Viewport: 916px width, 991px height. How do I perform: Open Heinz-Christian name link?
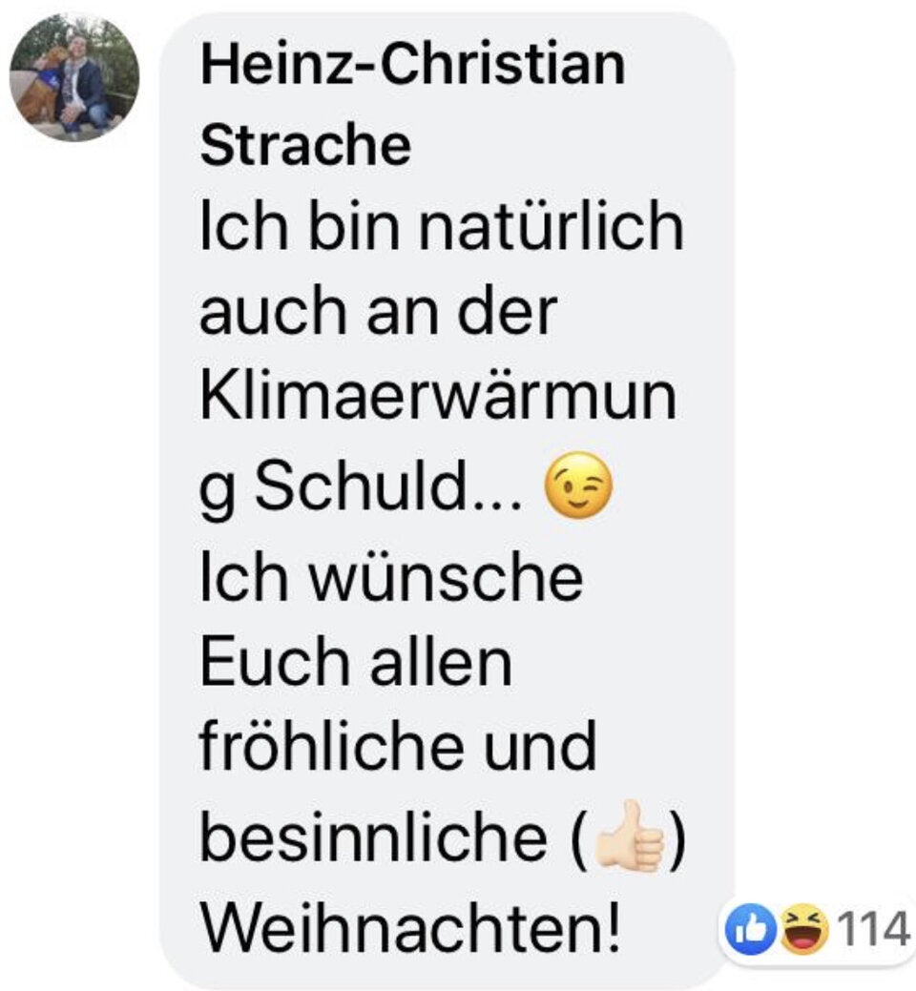click(413, 64)
